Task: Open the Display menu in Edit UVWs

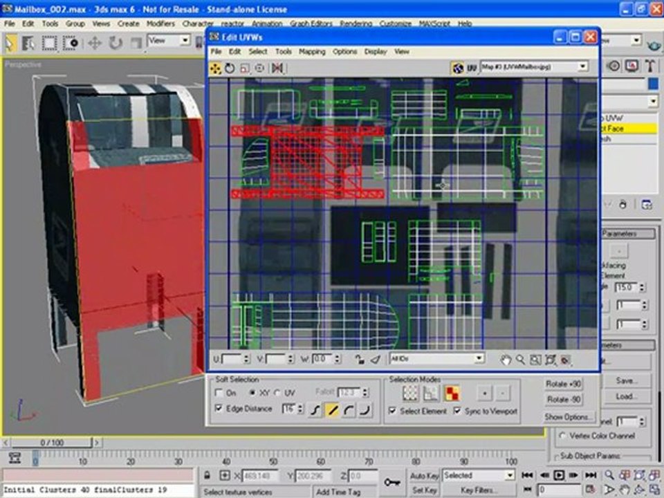Action: tap(376, 52)
